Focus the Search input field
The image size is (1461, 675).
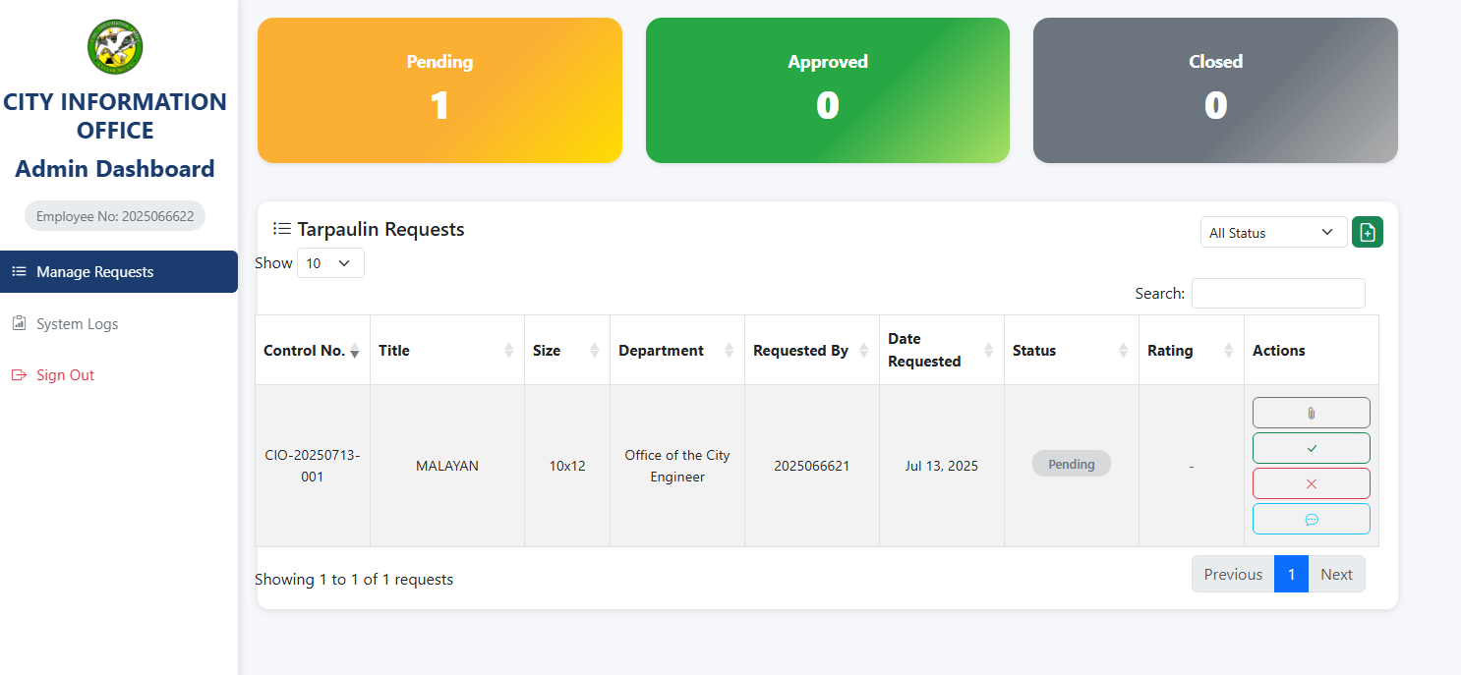(x=1278, y=293)
